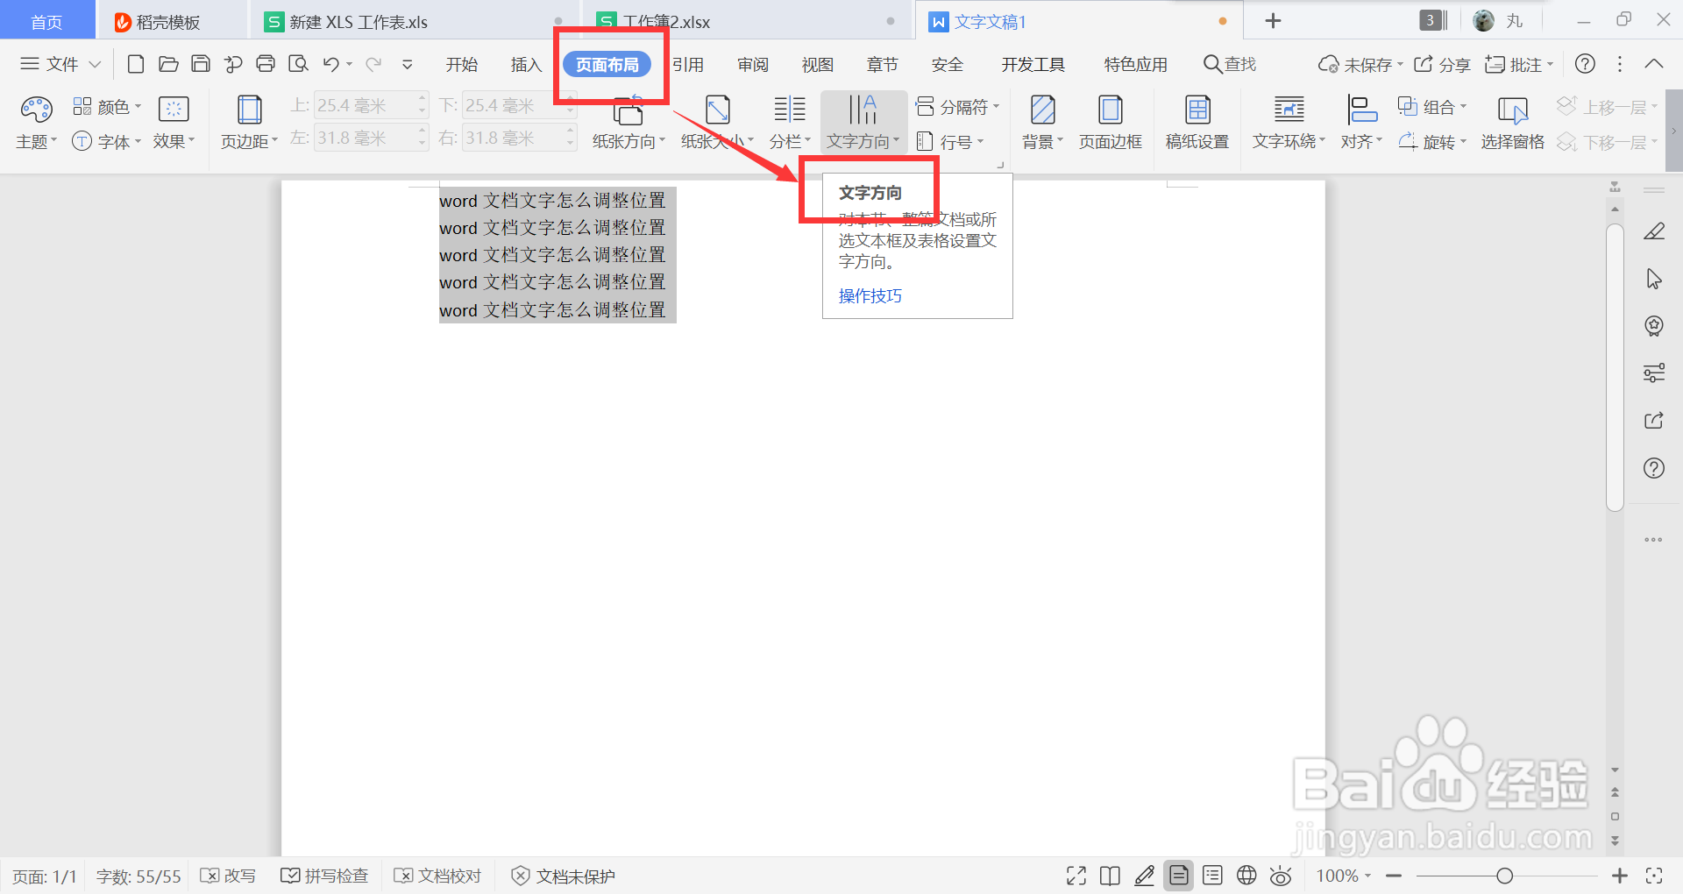Click the Share (分享) button

click(x=1443, y=64)
